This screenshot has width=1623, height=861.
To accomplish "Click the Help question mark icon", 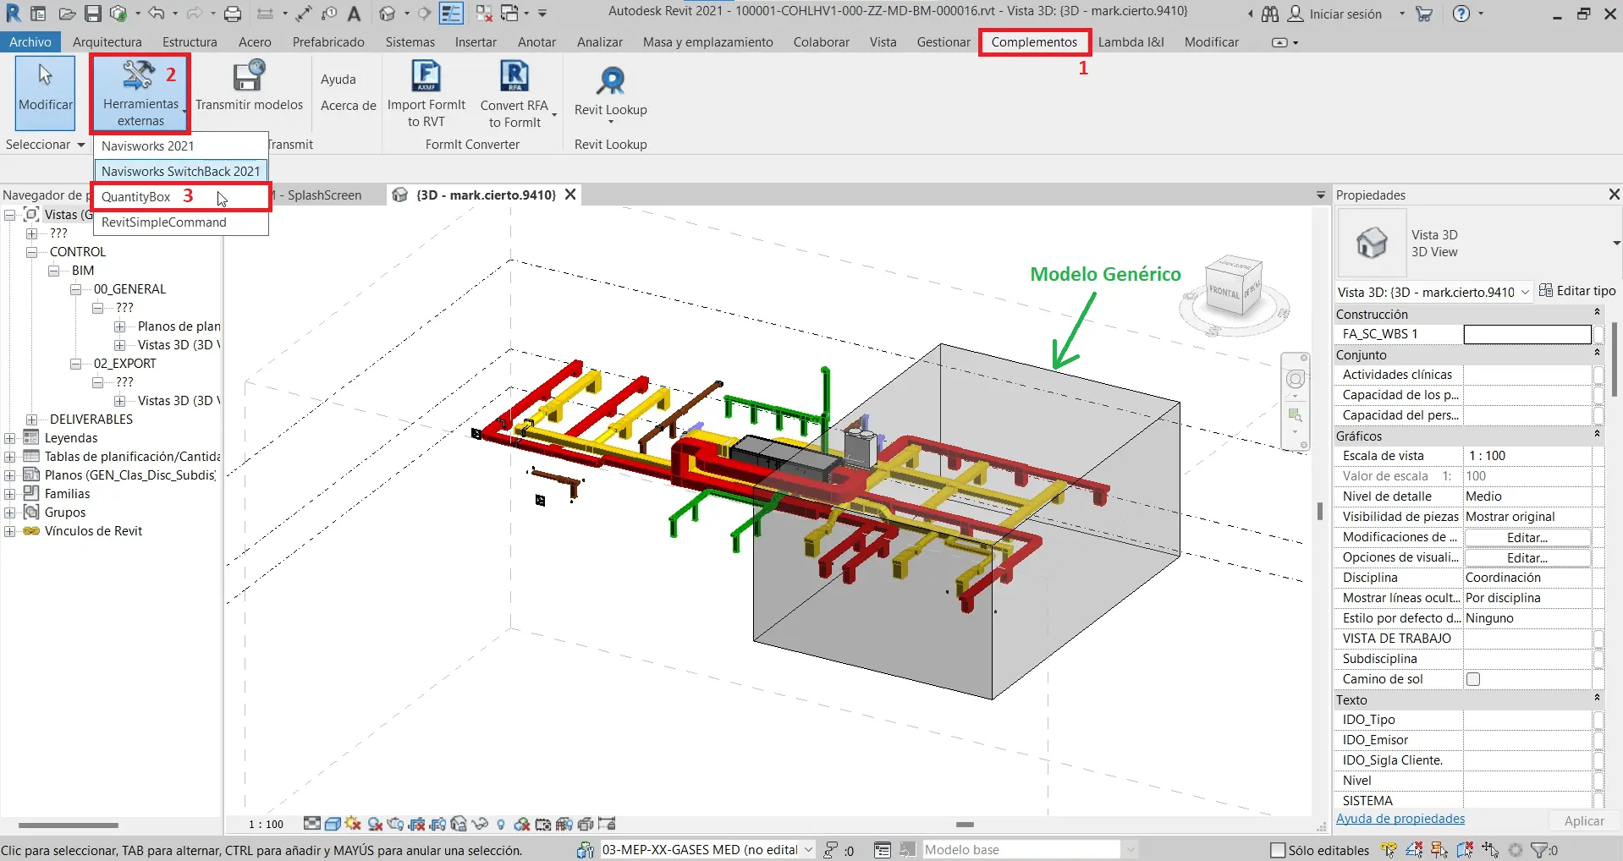I will click(1461, 14).
